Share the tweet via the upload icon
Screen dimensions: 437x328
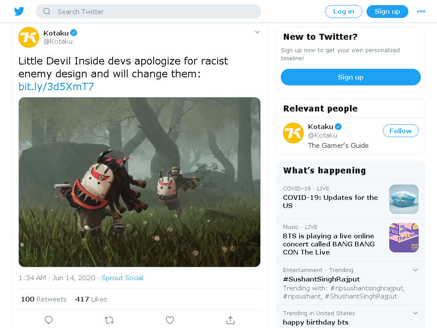click(230, 320)
